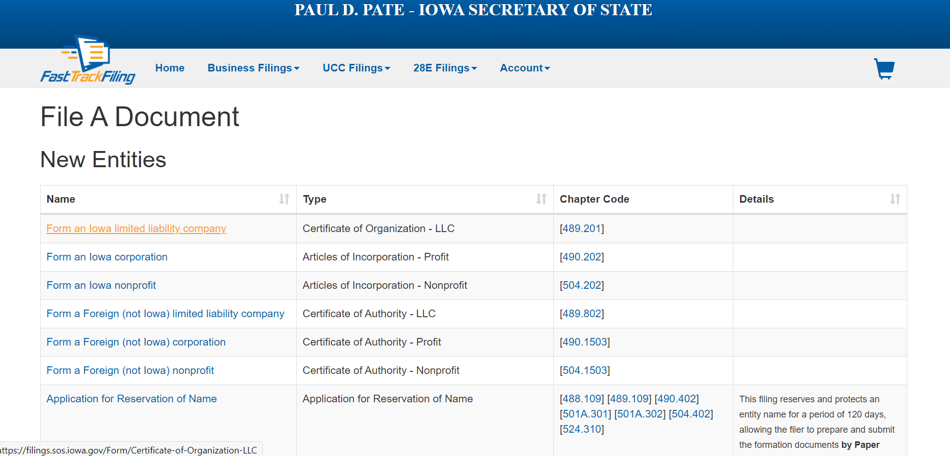Open the 28E Filings dropdown
This screenshot has width=950, height=456.
pos(445,67)
